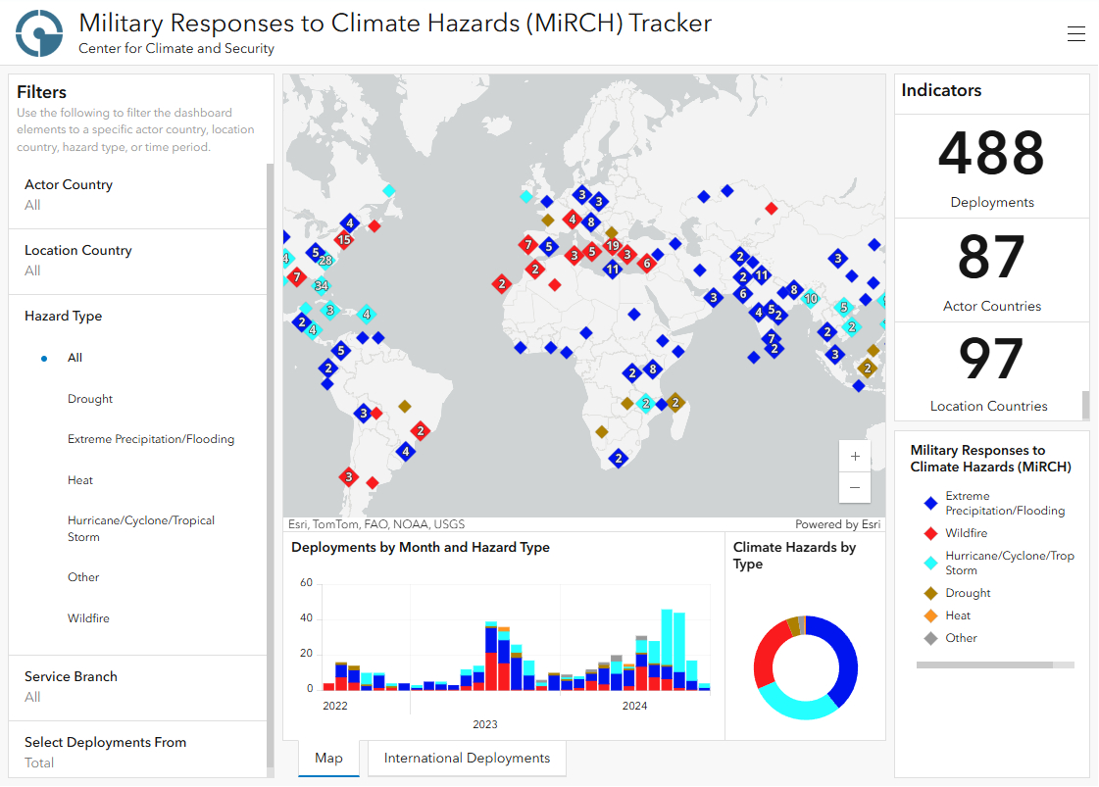Zoom in on the map
This screenshot has height=787, width=1099.
[x=855, y=456]
